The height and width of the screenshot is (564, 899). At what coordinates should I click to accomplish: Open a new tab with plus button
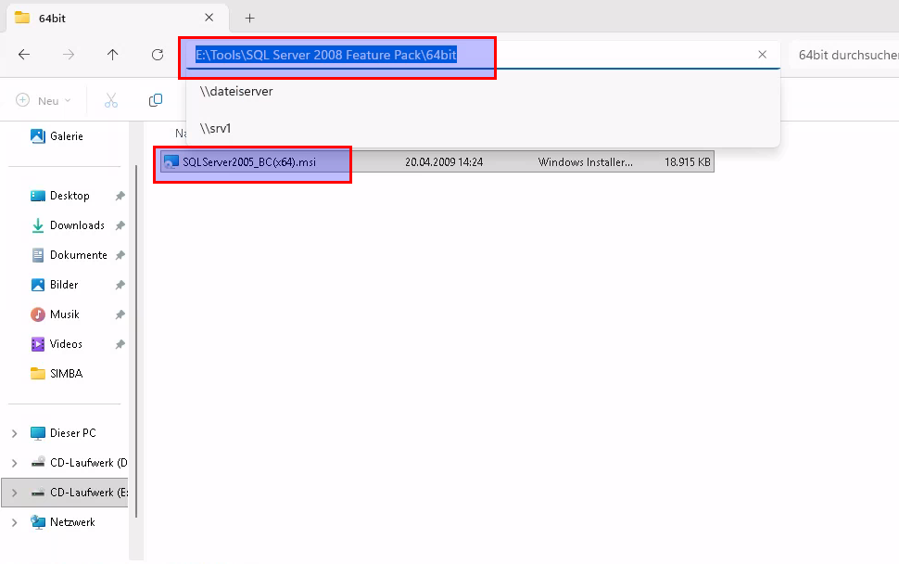[249, 18]
